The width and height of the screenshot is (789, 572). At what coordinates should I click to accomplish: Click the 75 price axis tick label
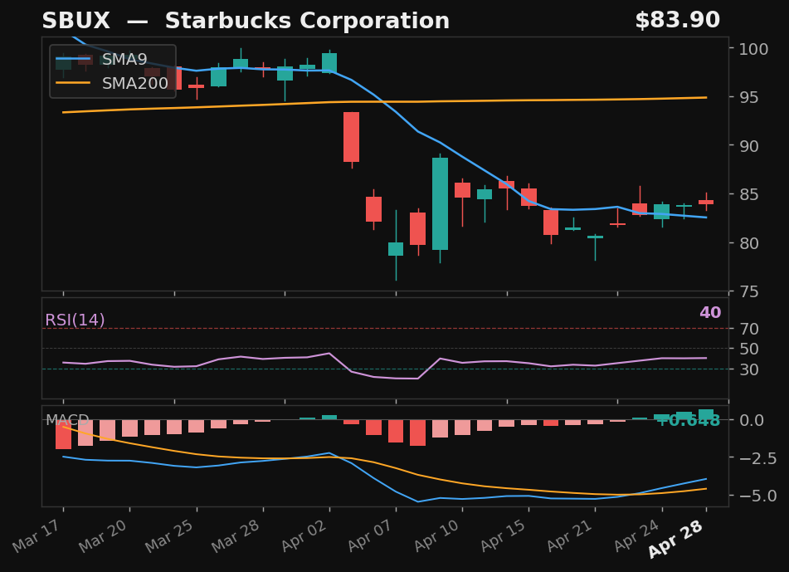pyautogui.click(x=748, y=291)
